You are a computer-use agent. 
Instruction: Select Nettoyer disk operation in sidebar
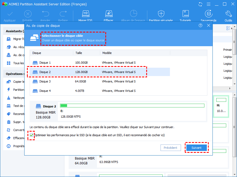tap(15, 98)
